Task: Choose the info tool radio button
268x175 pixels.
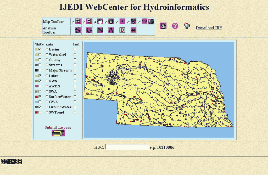Action: (106, 22)
